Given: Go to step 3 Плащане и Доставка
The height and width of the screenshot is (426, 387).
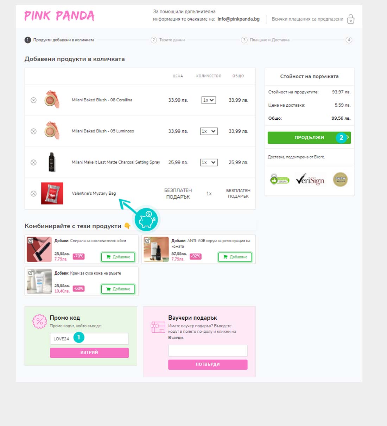Looking at the screenshot, I should tap(265, 40).
